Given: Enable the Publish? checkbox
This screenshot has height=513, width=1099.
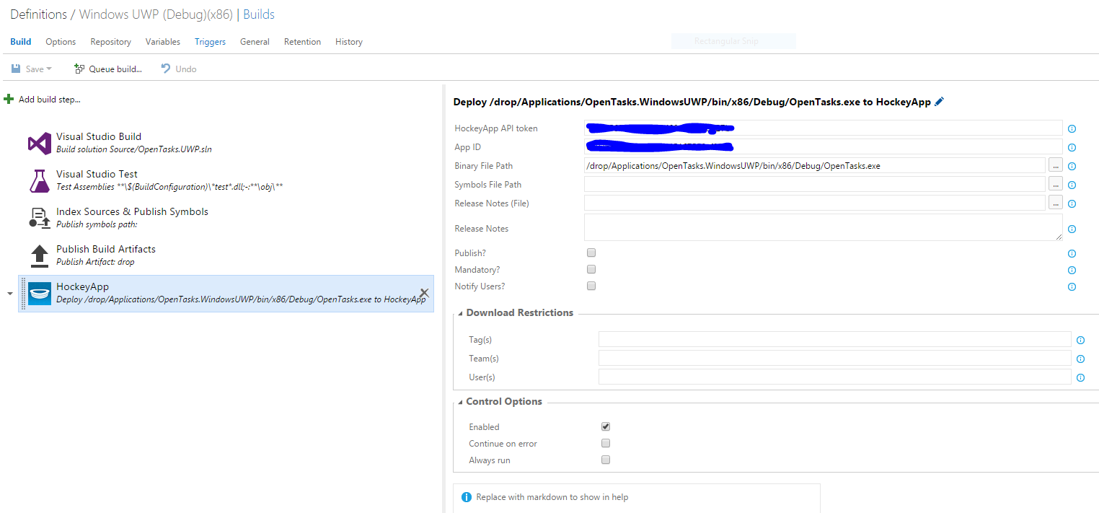Looking at the screenshot, I should (591, 253).
